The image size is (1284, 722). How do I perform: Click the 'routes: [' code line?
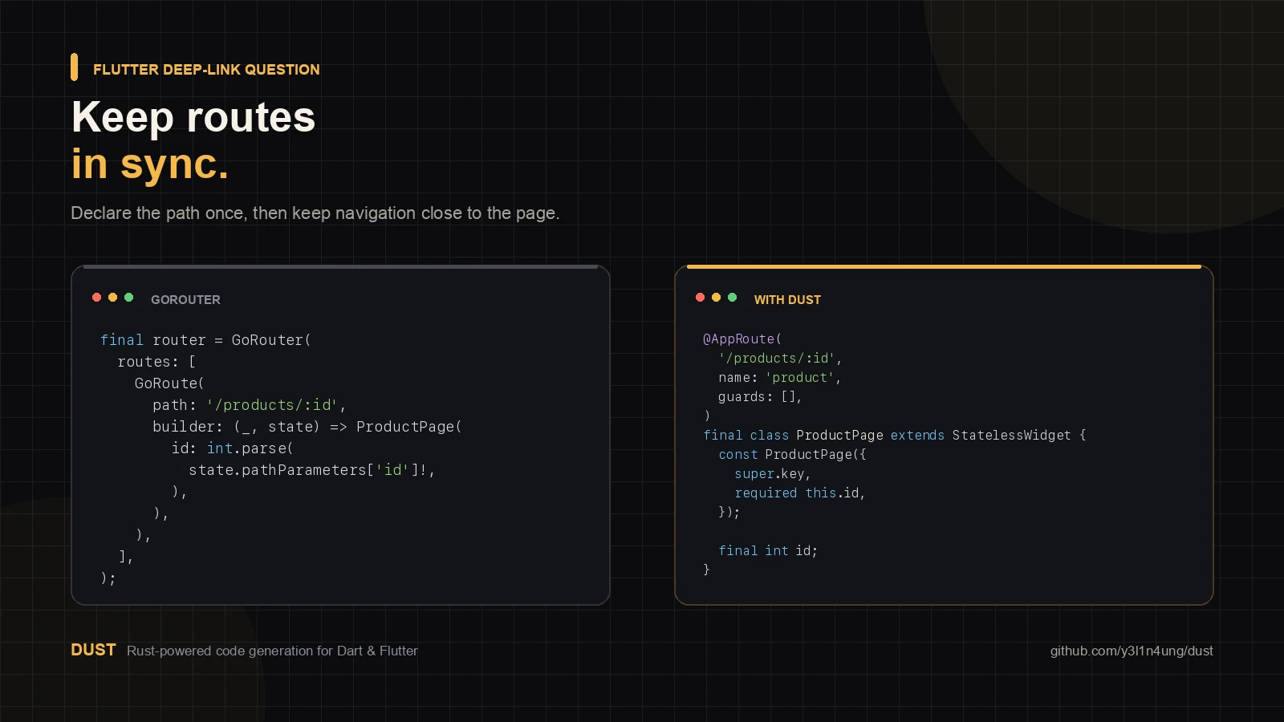pos(156,362)
